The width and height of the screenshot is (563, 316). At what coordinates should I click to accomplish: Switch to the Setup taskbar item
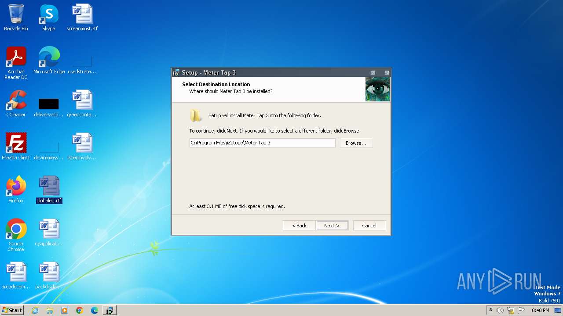tap(110, 310)
